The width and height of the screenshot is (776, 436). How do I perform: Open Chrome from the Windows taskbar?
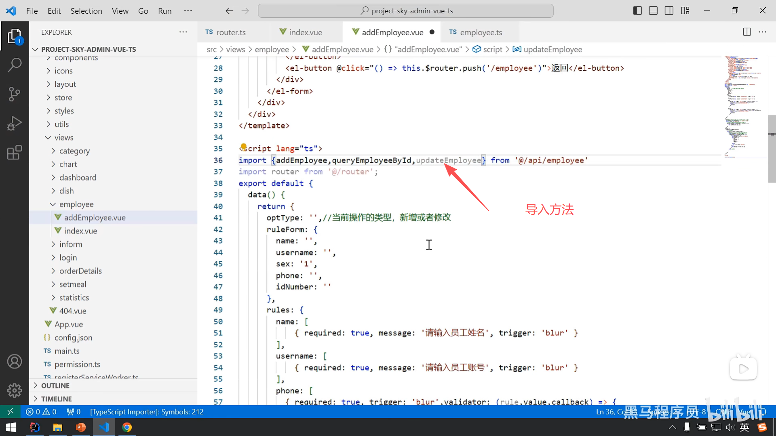[127, 427]
